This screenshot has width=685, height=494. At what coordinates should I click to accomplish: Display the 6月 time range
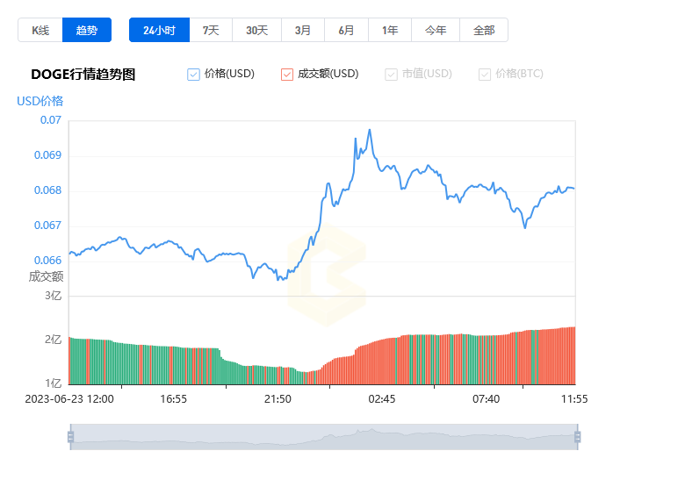pos(346,30)
